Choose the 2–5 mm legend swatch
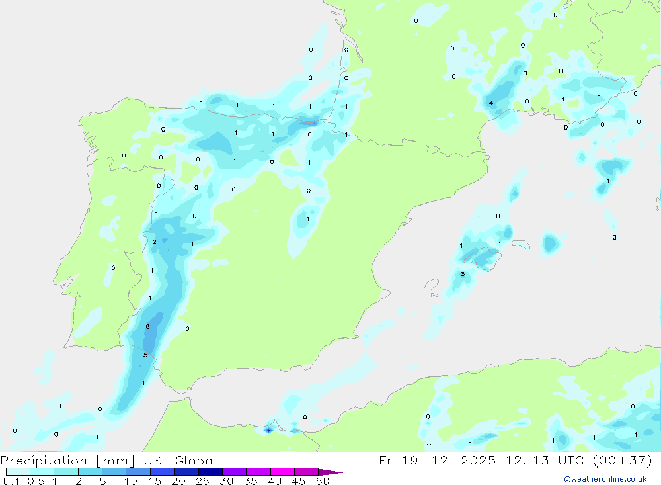Screen dimensions: 661x485 click(x=90, y=472)
